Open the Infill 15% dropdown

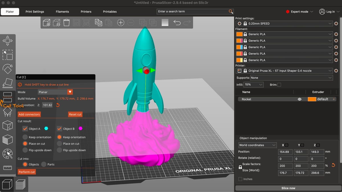point(254,85)
